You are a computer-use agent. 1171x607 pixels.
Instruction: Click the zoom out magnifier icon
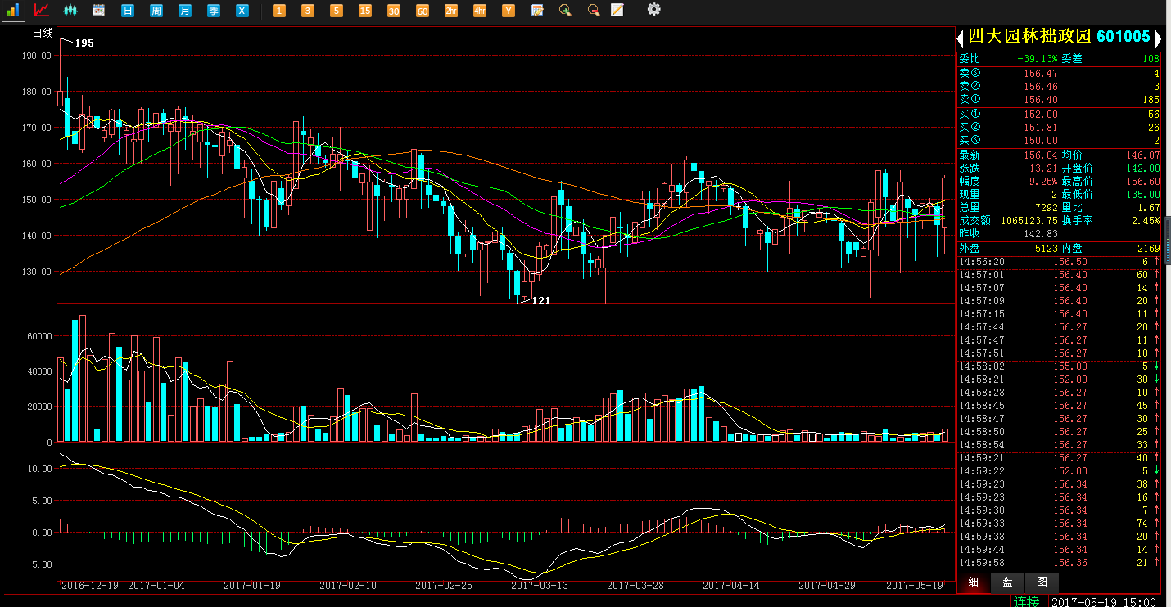click(x=593, y=10)
